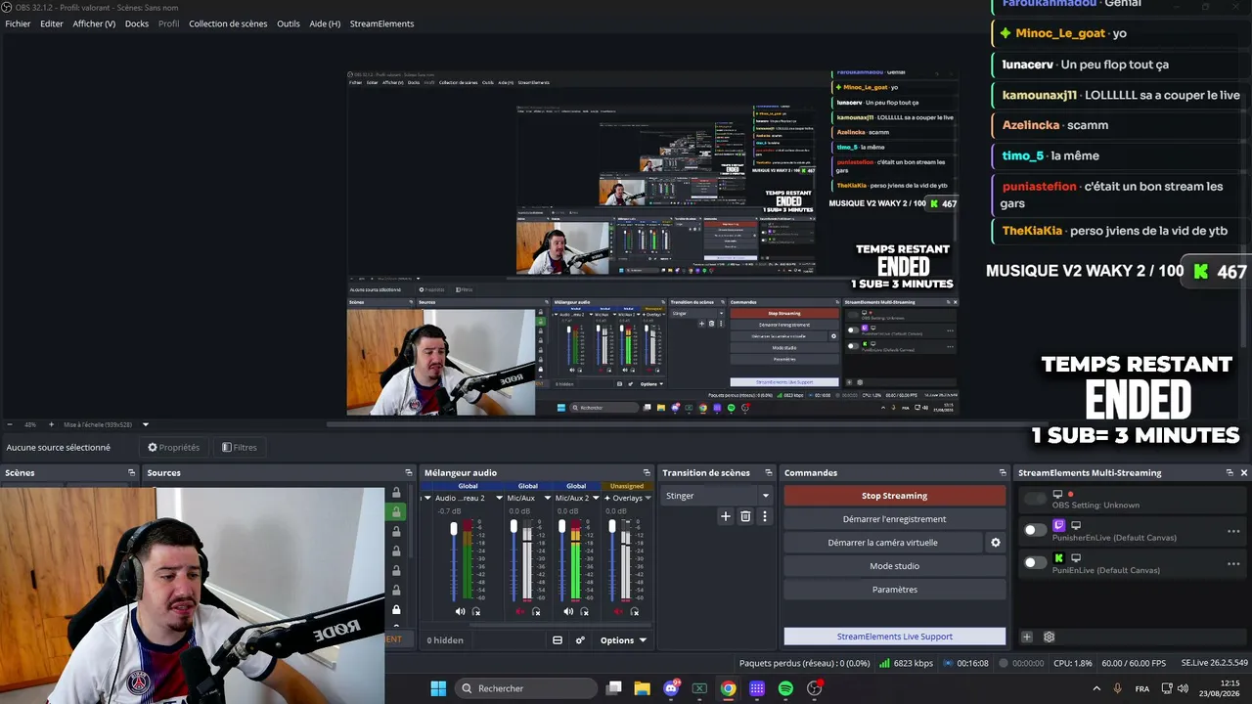
Task: Toggle monitoring for the Mic/Aux 2 channel
Action: click(x=585, y=612)
